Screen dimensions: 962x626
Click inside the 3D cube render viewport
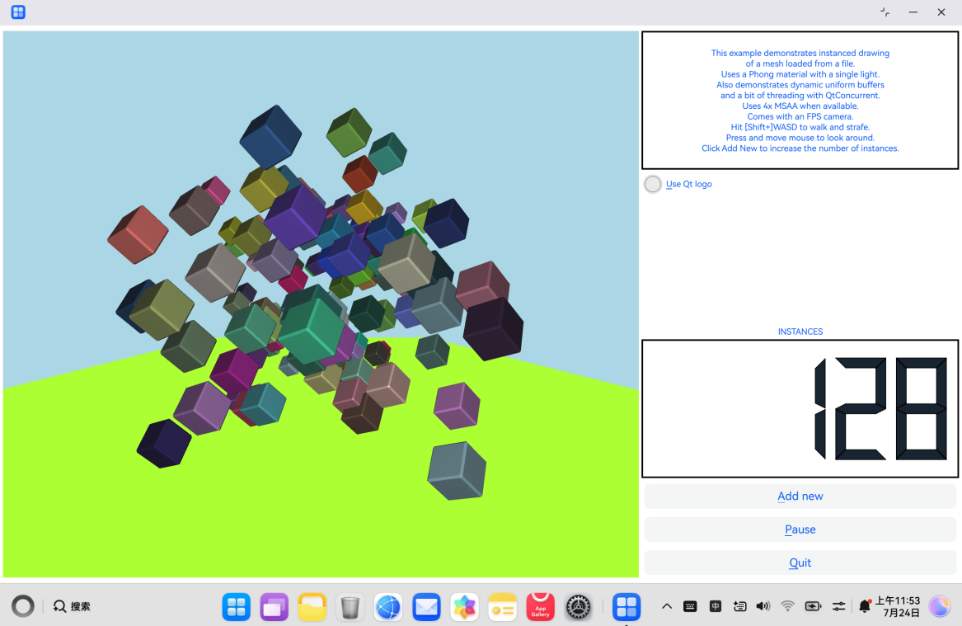(x=321, y=304)
